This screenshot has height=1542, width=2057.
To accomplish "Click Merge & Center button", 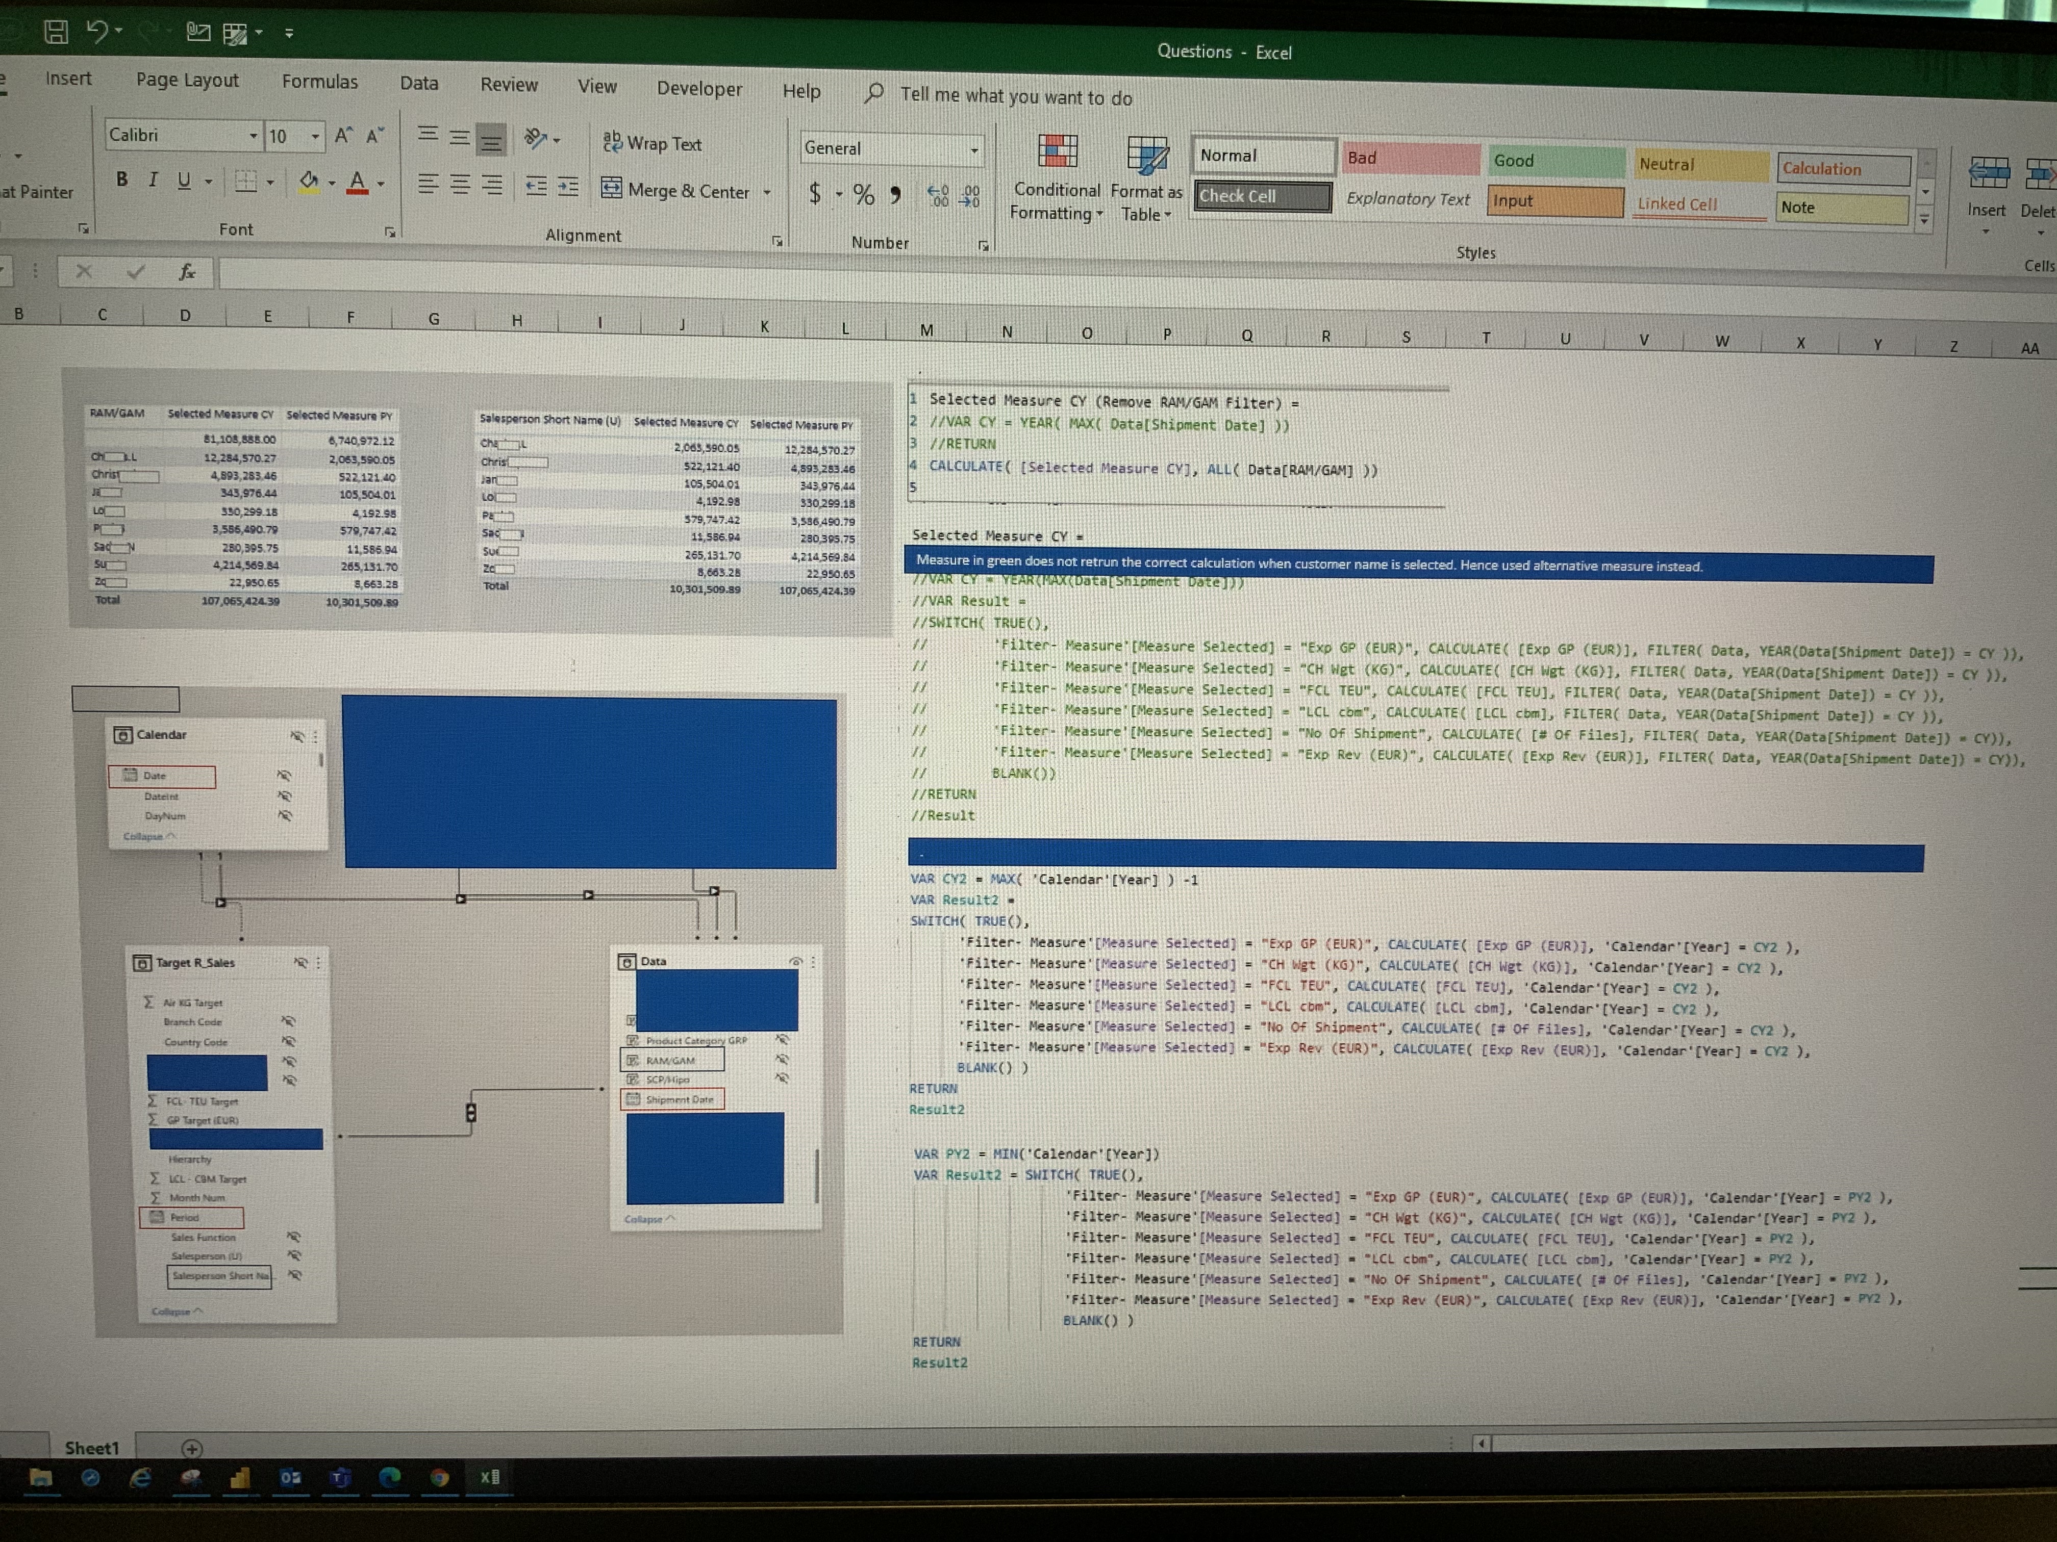I will tap(676, 190).
